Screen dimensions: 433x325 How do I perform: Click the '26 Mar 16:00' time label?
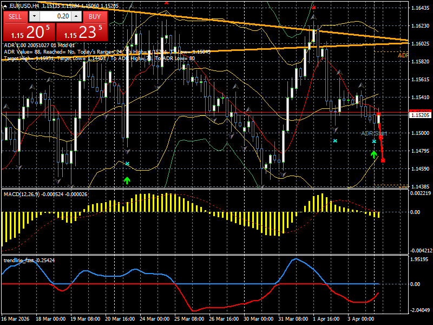pyautogui.click(x=224, y=318)
